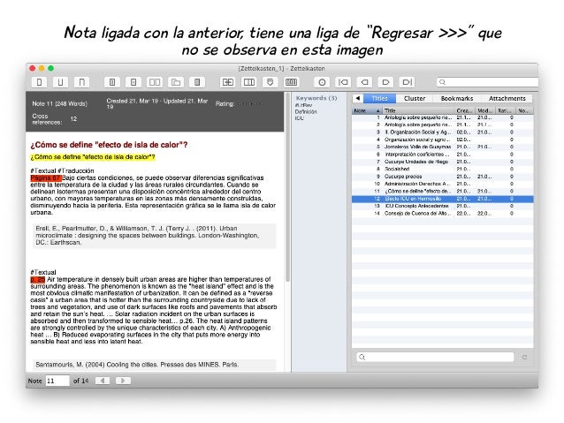Click the Erell, Pearlmutter citation block
This screenshot has width=564, height=423.
[155, 236]
